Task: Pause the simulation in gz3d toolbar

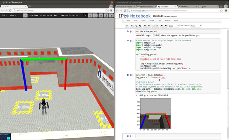Action: coord(25,15)
